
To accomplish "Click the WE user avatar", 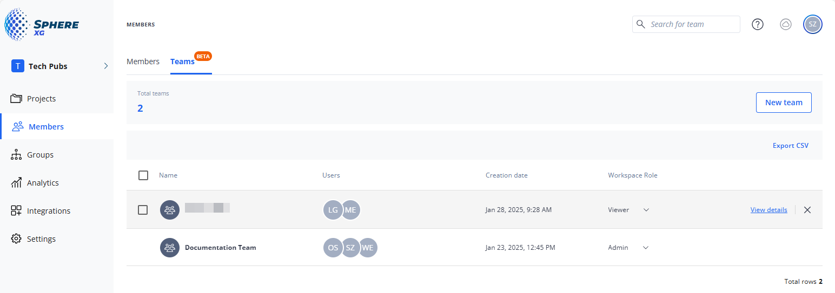I will coord(368,248).
